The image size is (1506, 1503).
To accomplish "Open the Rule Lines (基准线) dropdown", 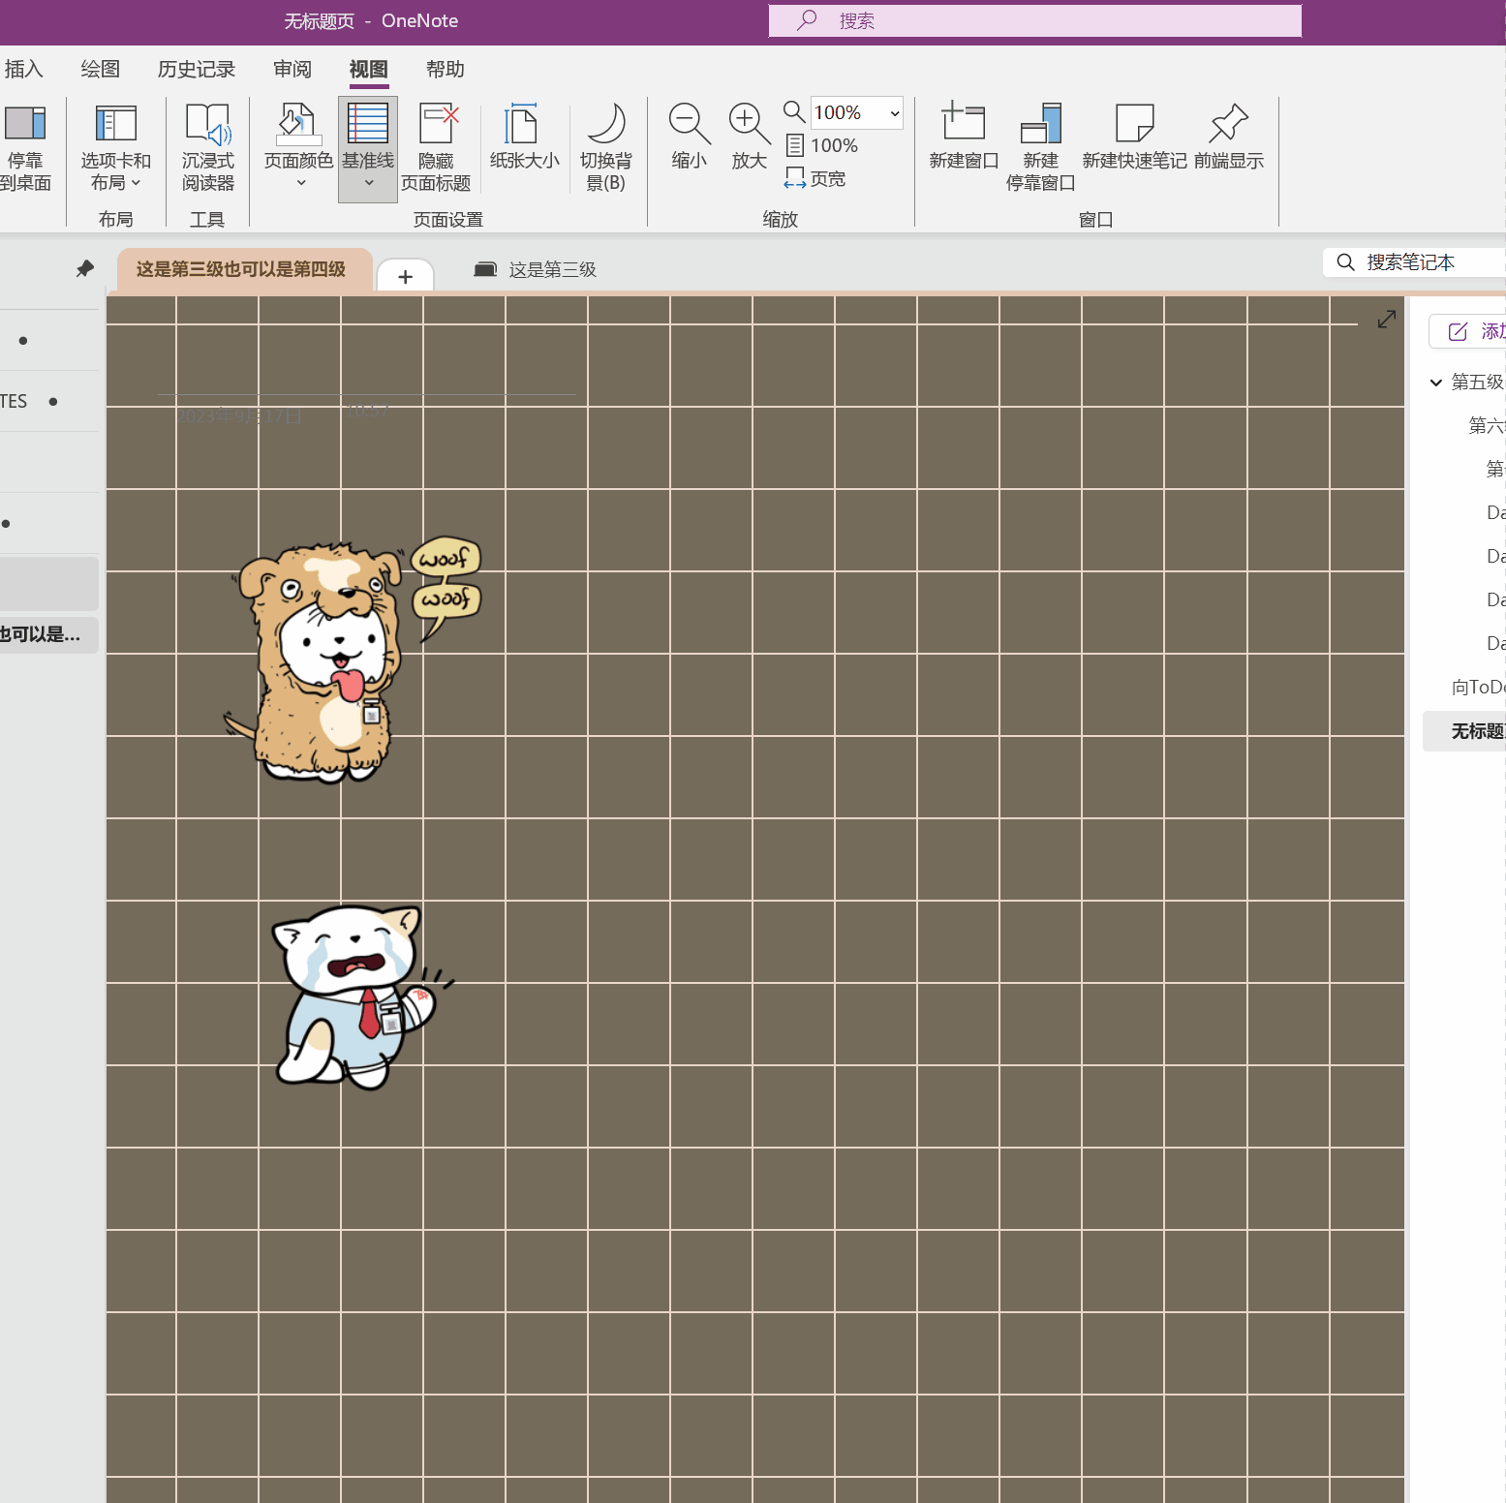I will (x=368, y=183).
